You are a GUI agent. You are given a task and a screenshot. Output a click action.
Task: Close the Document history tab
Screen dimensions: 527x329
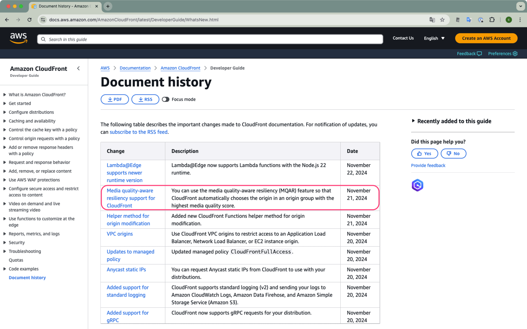(x=96, y=6)
